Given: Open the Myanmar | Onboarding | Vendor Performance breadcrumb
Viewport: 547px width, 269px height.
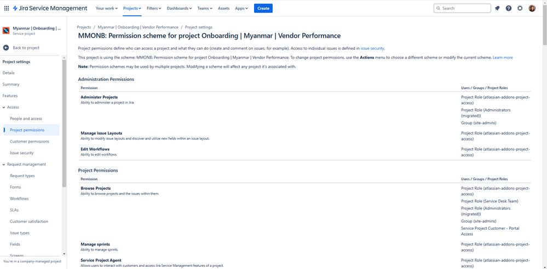Looking at the screenshot, I should 138,27.
